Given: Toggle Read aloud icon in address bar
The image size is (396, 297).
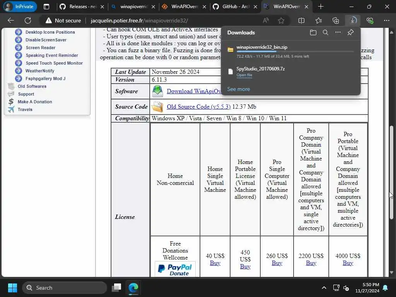Looking at the screenshot, I should [x=266, y=21].
